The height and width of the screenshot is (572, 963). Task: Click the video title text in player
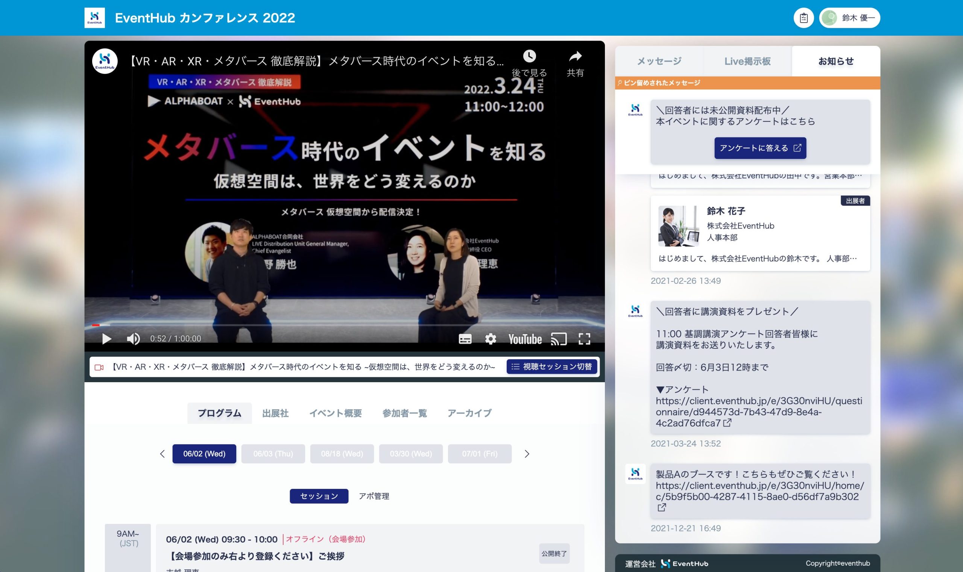(x=315, y=61)
